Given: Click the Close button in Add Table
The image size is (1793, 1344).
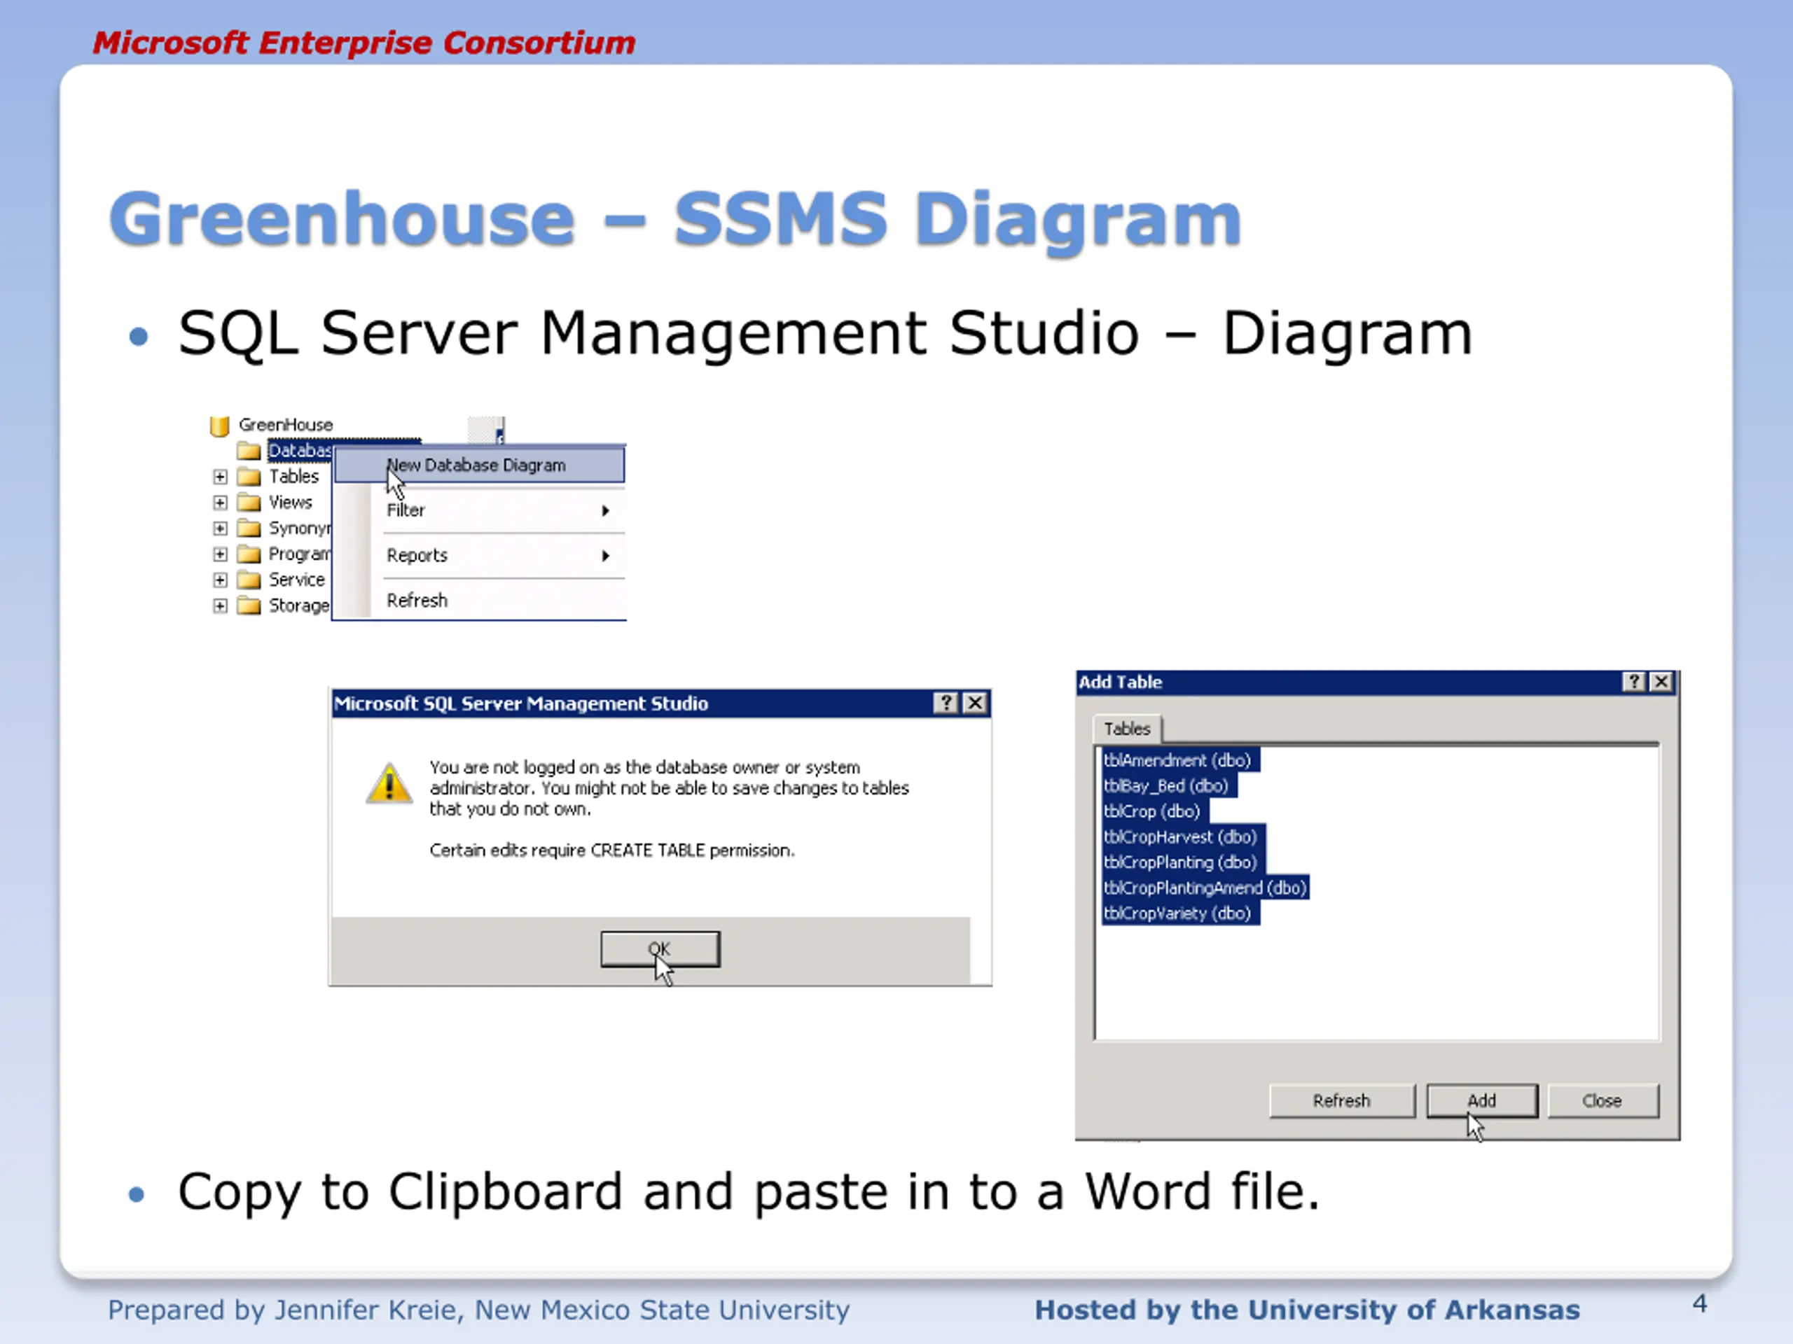Looking at the screenshot, I should pyautogui.click(x=1602, y=1101).
